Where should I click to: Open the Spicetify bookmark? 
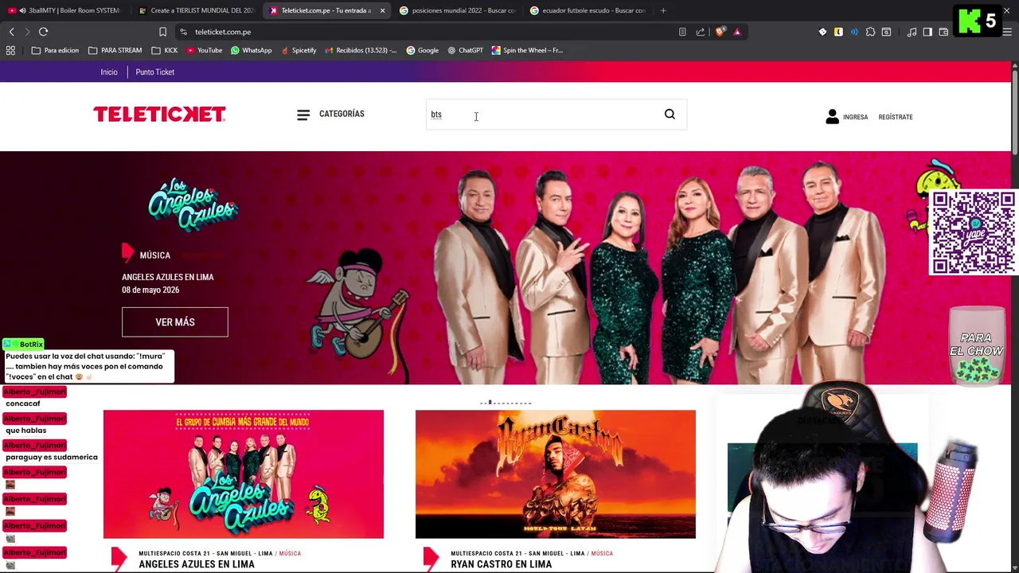tap(298, 50)
